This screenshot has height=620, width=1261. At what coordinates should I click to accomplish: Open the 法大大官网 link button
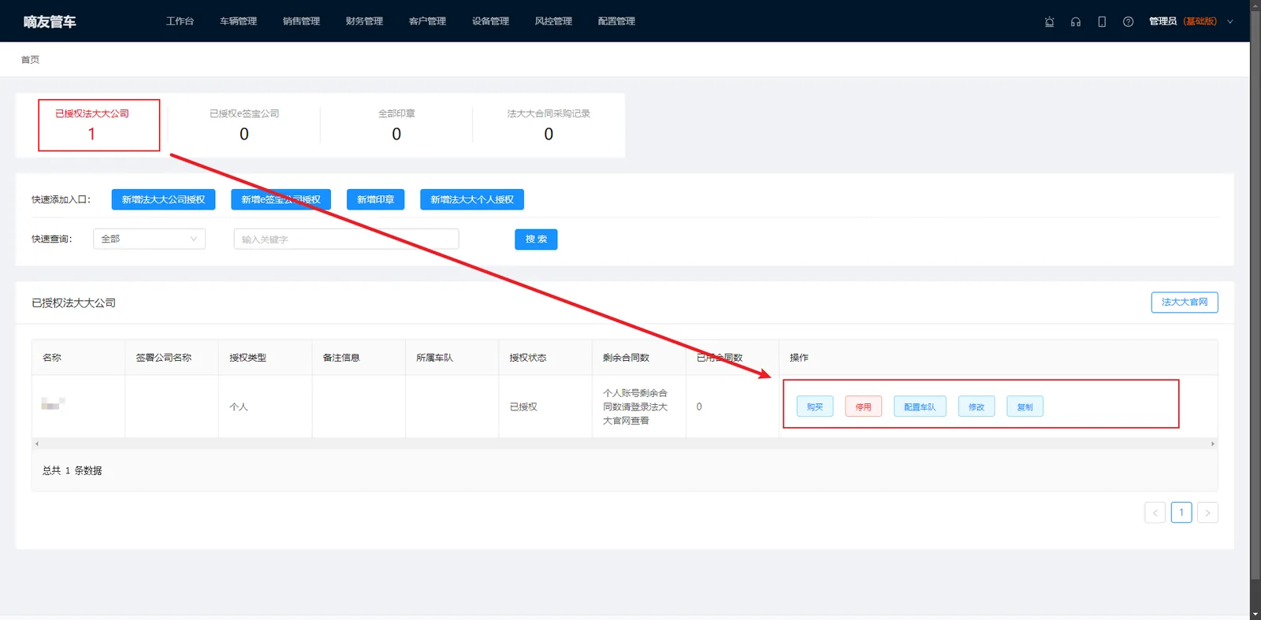1185,302
